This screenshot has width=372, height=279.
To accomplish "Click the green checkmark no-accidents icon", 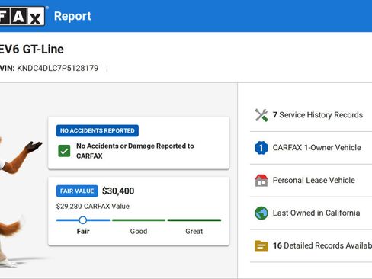I will click(64, 151).
